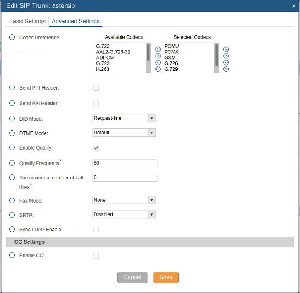Image resolution: width=300 pixels, height=293 pixels.
Task: Open the DTMF Mode dropdown
Action: point(124,133)
